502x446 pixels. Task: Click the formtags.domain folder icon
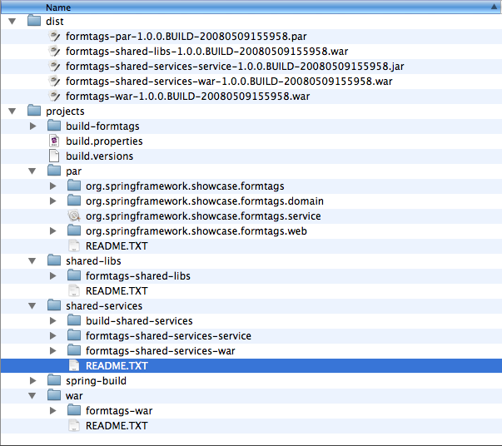(x=74, y=201)
